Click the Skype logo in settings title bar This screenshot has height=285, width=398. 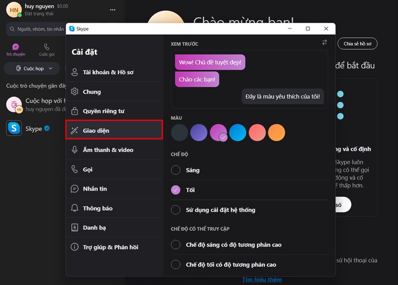pos(72,29)
